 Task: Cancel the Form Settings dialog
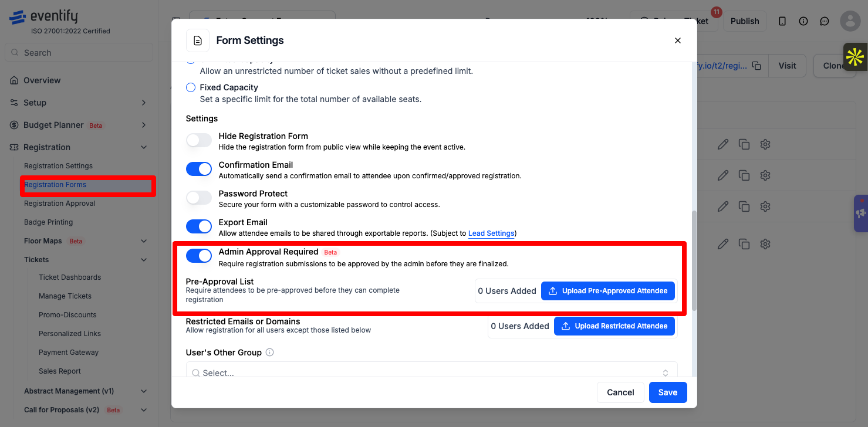click(620, 392)
